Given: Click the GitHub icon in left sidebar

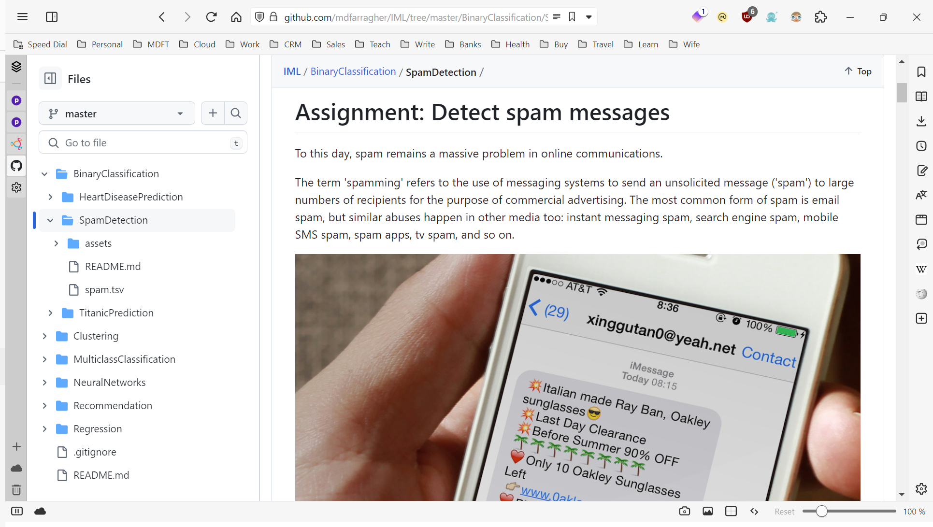Looking at the screenshot, I should click(x=16, y=166).
